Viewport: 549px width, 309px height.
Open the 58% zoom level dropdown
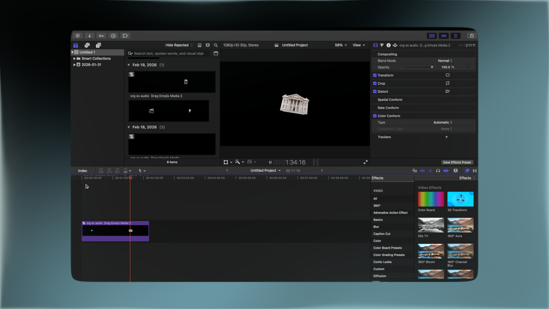341,45
